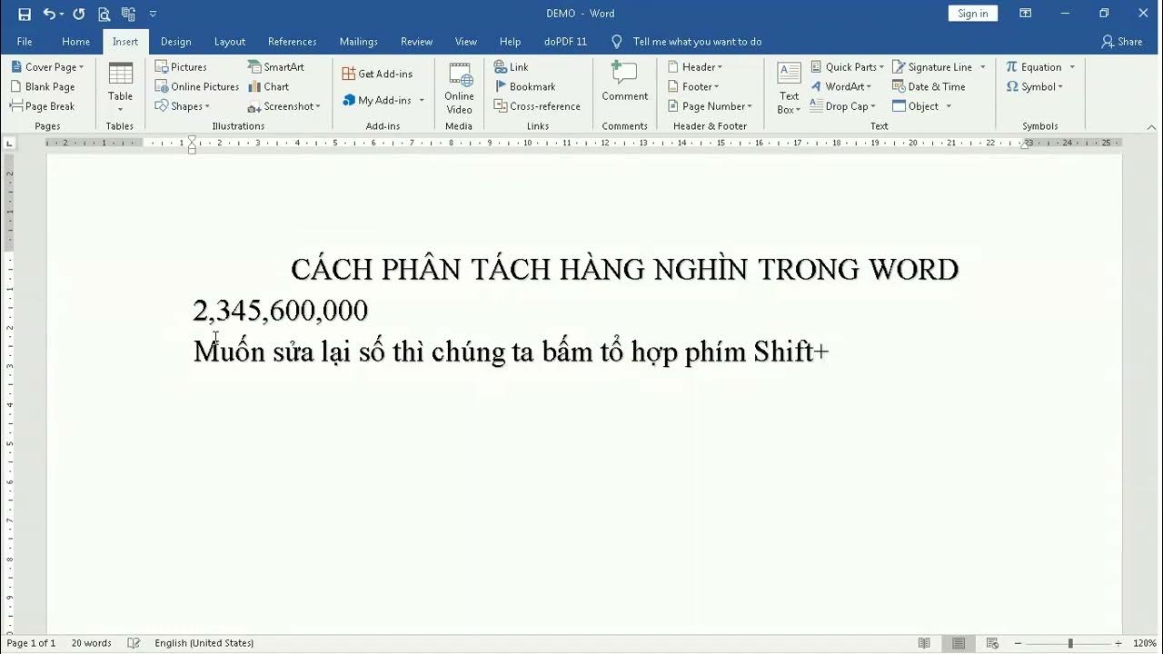Switch to Web Layout view
The width and height of the screenshot is (1163, 654).
[992, 643]
